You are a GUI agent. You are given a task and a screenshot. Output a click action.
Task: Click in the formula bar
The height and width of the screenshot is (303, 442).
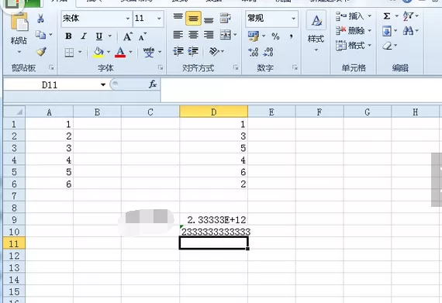pyautogui.click(x=301, y=90)
